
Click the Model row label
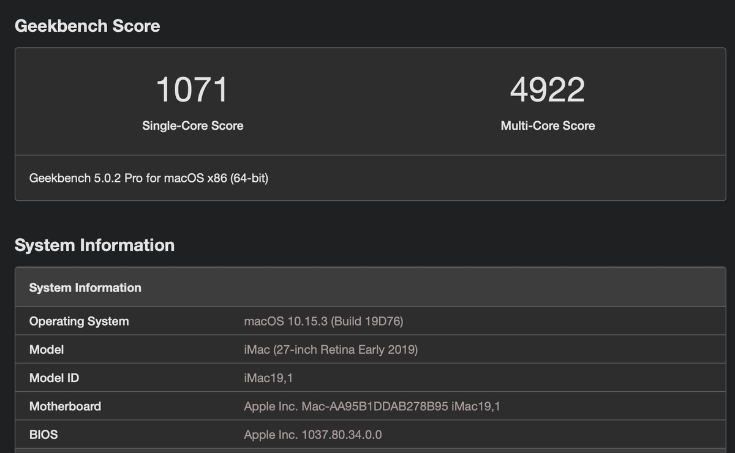(47, 350)
